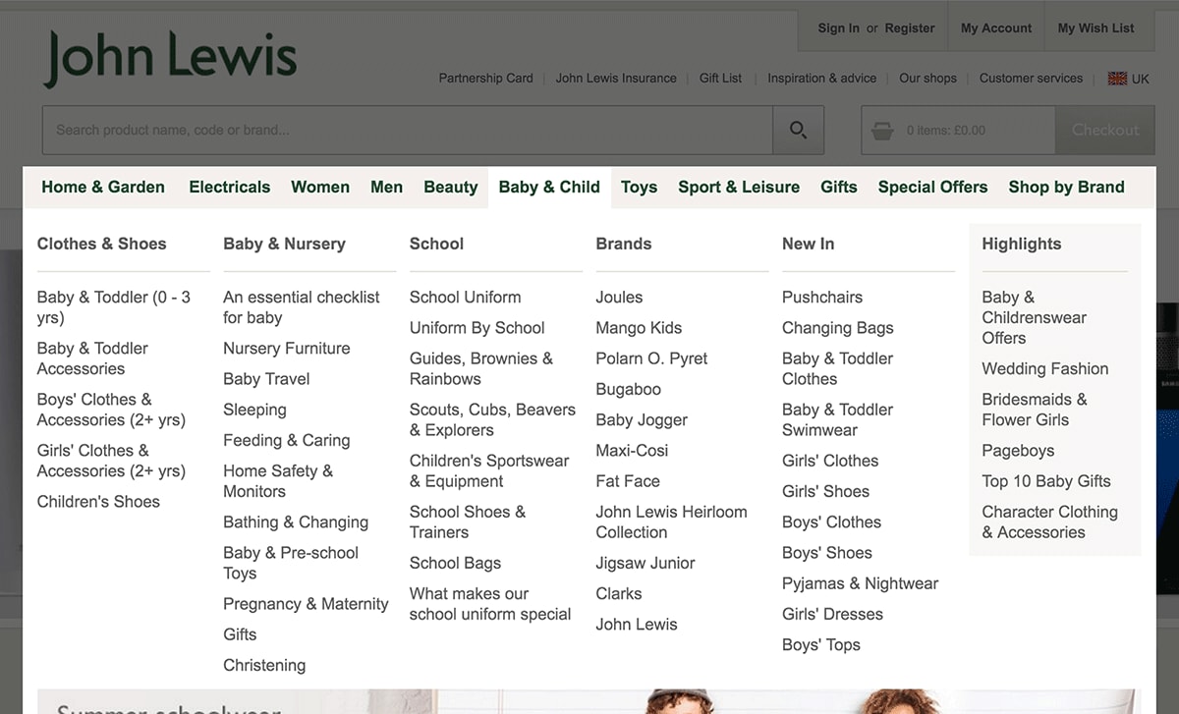This screenshot has width=1179, height=714.
Task: Open Pregnancy & Maternity
Action: coord(306,604)
